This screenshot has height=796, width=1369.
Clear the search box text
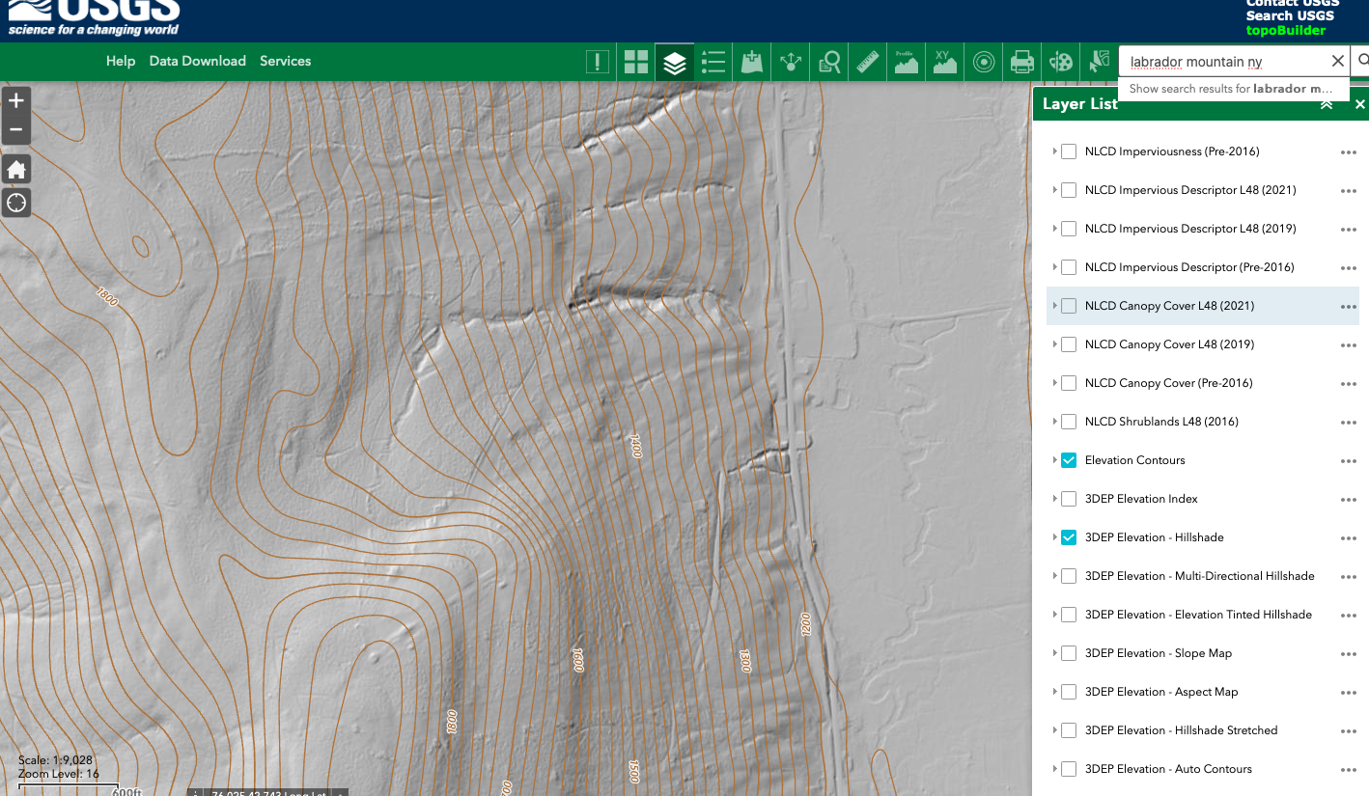[1337, 61]
